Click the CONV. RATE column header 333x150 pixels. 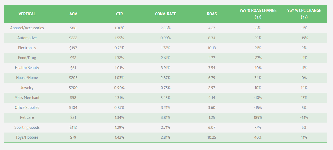[x=165, y=14]
